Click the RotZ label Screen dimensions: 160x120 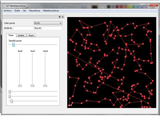45,51
